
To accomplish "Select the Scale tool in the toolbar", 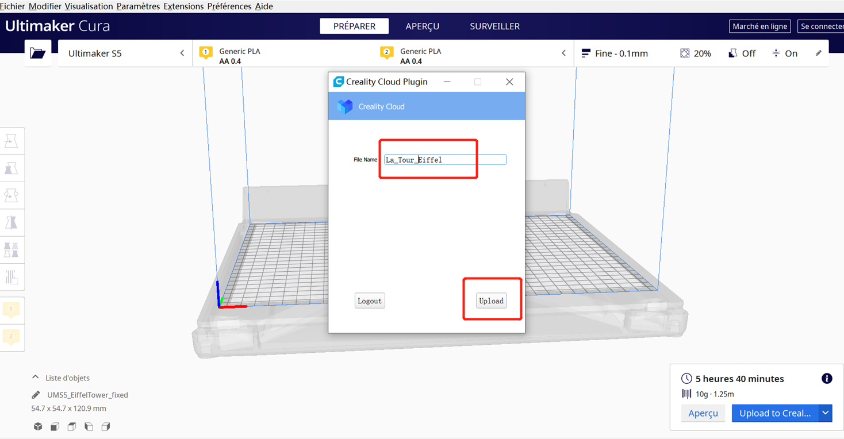I will click(13, 168).
